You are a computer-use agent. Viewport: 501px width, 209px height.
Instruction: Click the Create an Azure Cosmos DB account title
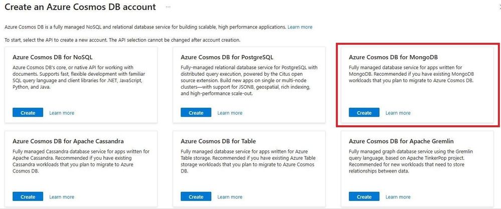tap(80, 7)
